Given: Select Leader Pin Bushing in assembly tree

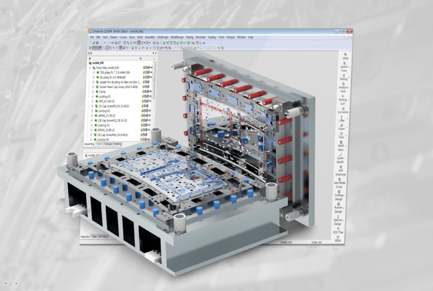Looking at the screenshot, I should pyautogui.click(x=118, y=82).
